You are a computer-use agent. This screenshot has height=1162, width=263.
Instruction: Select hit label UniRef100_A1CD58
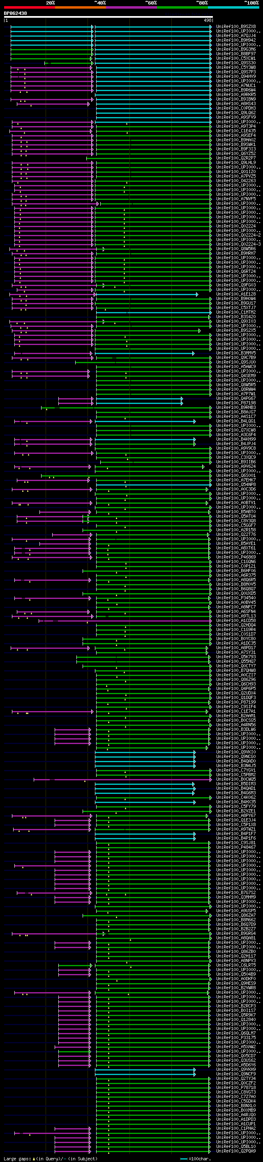[x=236, y=621]
